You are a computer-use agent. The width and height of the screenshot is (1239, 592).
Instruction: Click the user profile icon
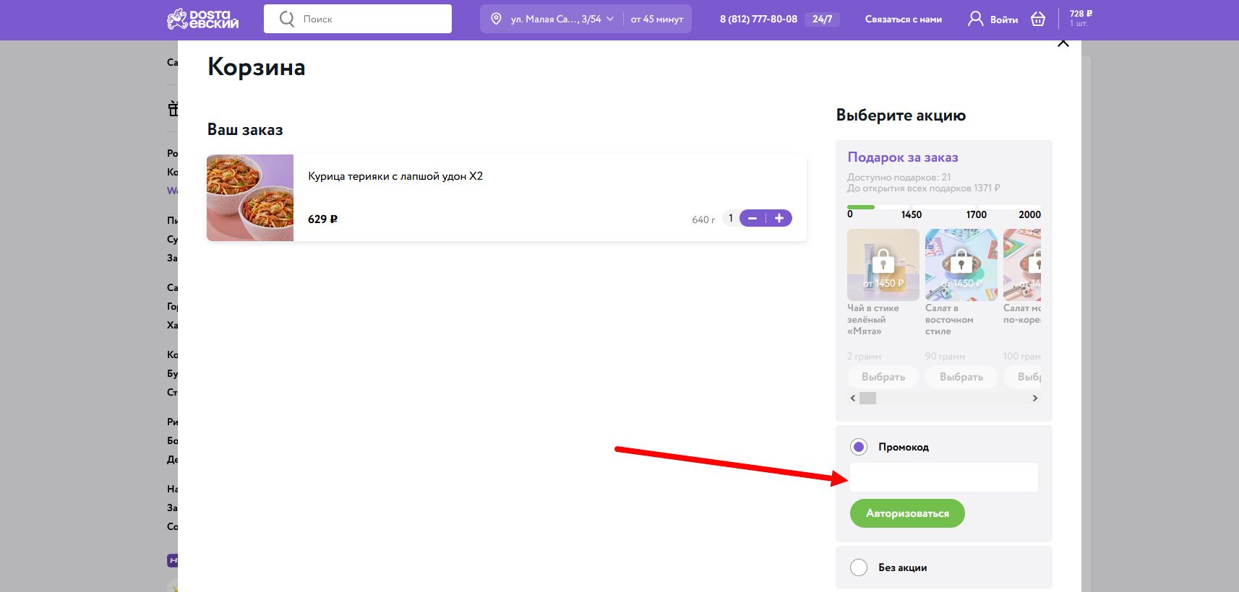975,19
